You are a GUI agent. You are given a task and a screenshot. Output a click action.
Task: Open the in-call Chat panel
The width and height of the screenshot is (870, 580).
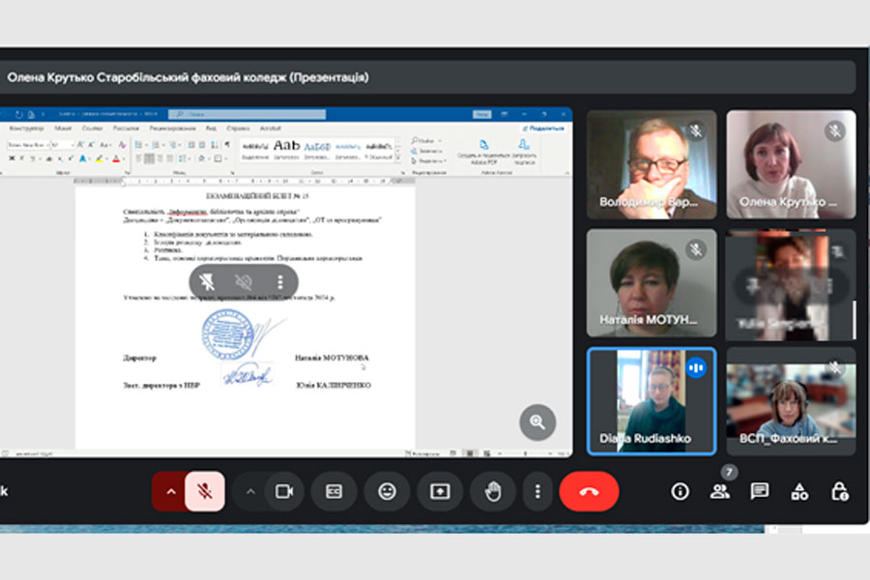click(760, 491)
